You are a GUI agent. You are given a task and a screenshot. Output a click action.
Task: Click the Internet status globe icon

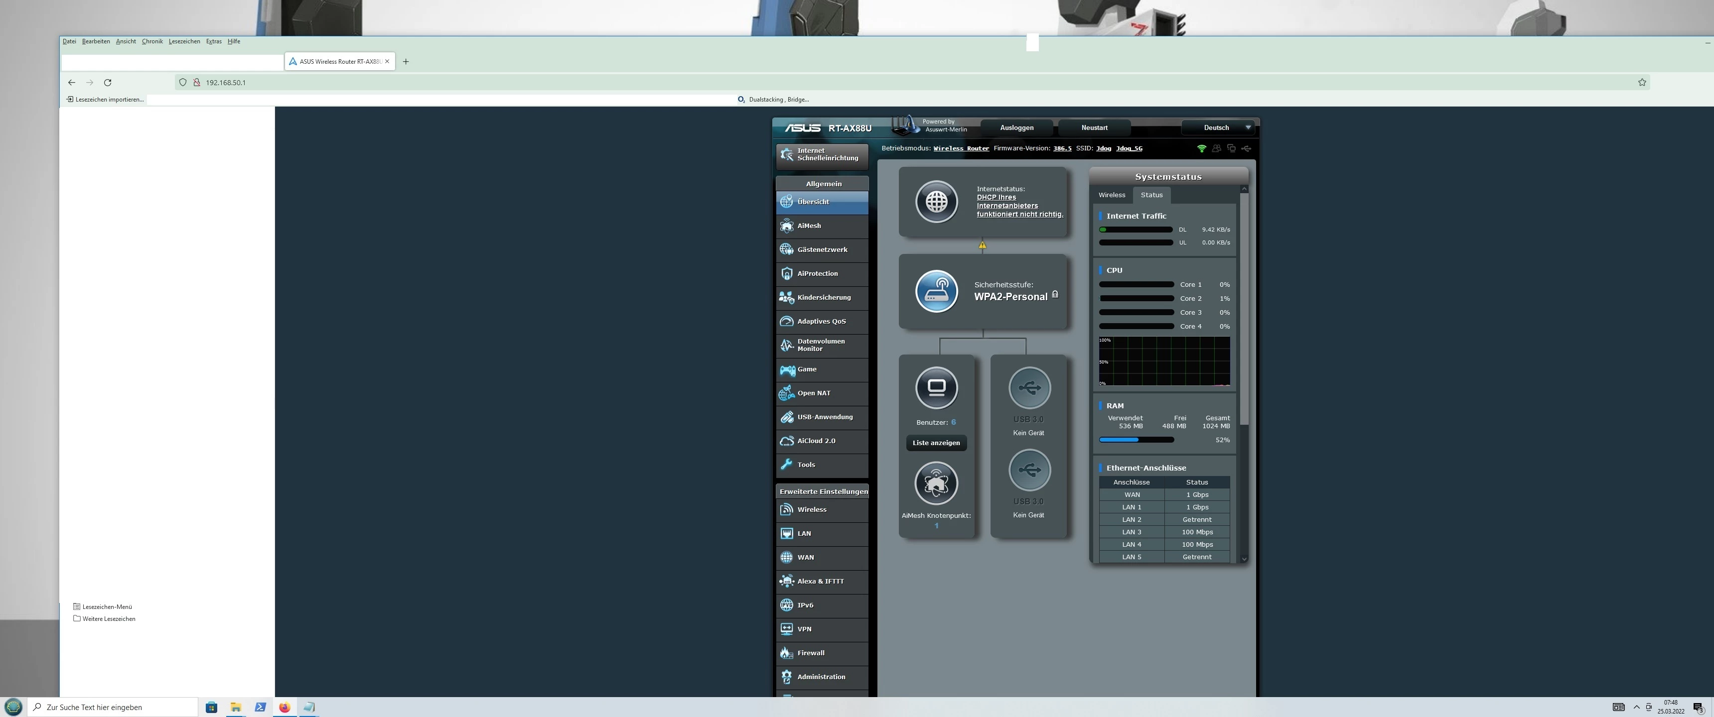(936, 202)
